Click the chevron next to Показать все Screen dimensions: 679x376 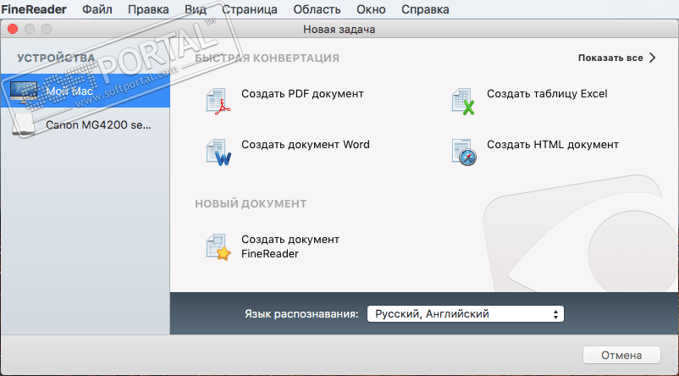tap(653, 58)
